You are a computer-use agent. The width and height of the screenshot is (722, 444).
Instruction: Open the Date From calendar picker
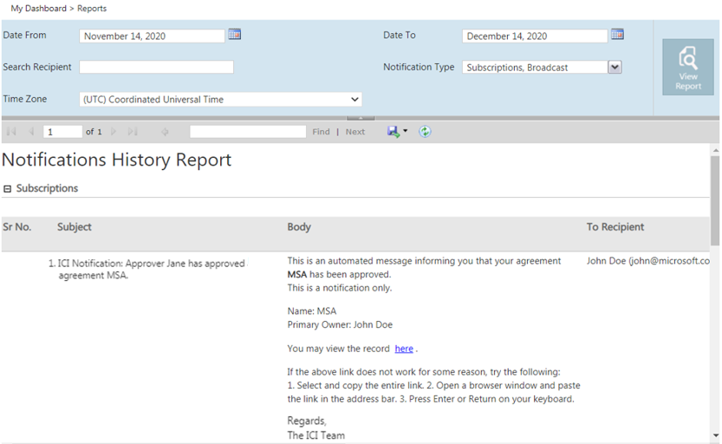tap(234, 35)
